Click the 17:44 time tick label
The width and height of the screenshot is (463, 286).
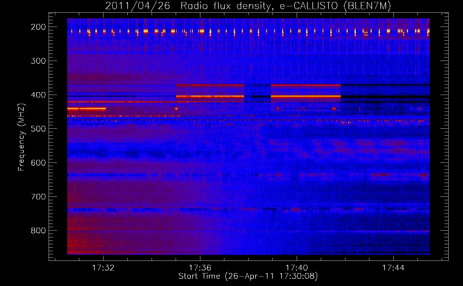tap(393, 268)
